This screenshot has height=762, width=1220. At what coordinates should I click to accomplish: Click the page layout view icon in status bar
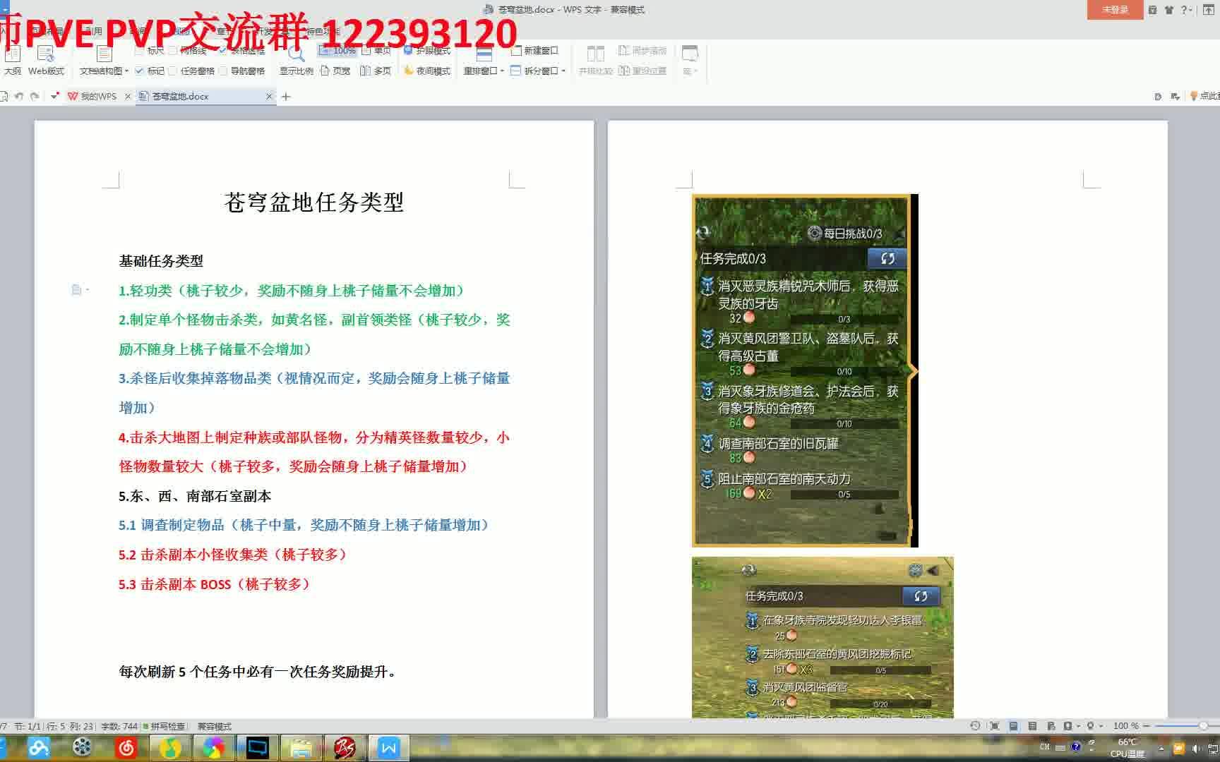coord(1014,726)
